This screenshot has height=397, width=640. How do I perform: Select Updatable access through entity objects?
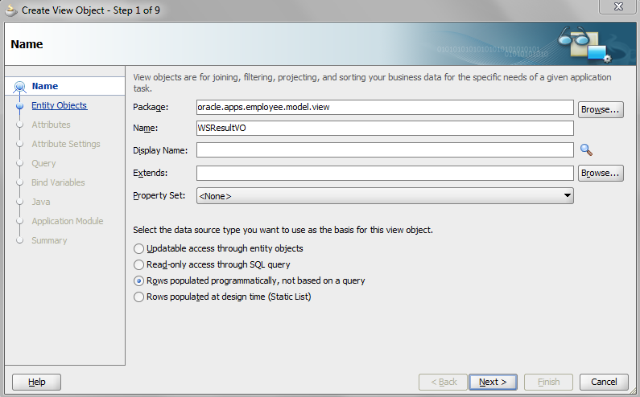tap(139, 248)
